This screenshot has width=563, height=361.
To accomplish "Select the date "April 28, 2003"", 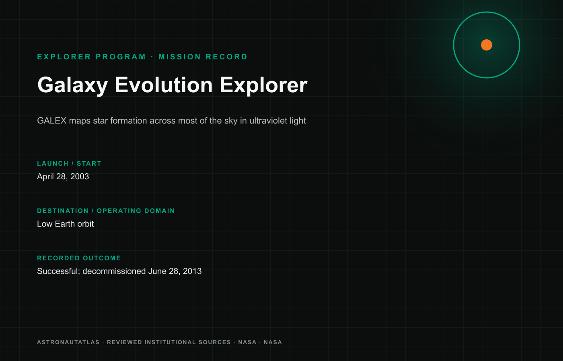I will 63,176.
